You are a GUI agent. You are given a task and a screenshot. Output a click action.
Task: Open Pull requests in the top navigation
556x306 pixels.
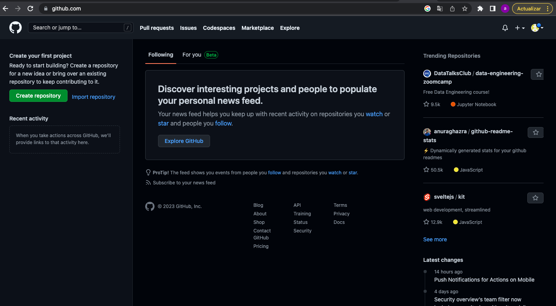(156, 28)
